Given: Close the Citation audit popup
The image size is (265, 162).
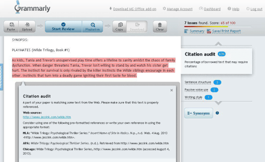Looking at the screenshot, I should pos(172,90).
